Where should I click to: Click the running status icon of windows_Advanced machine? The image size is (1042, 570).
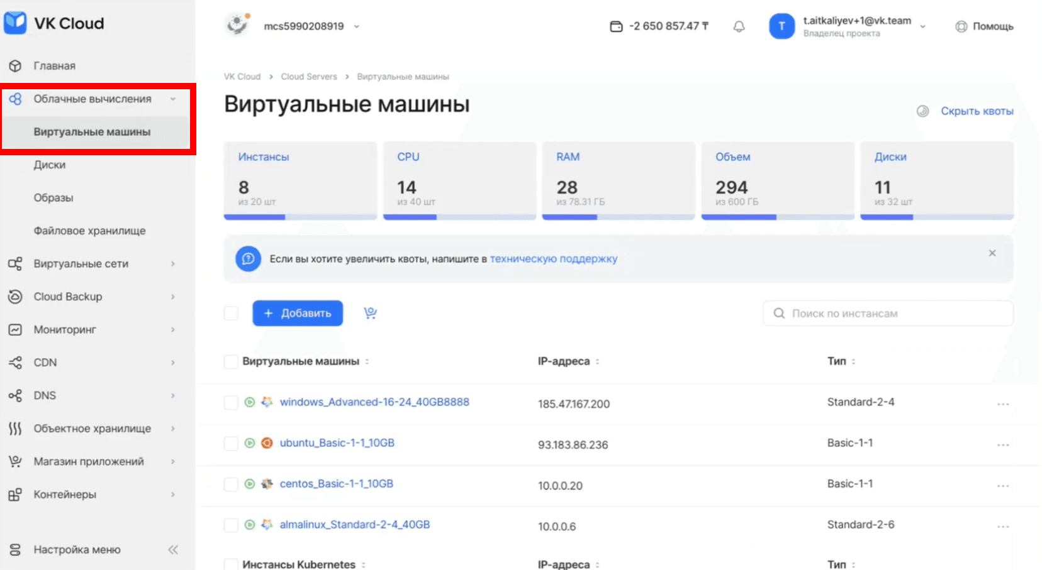pyautogui.click(x=250, y=402)
